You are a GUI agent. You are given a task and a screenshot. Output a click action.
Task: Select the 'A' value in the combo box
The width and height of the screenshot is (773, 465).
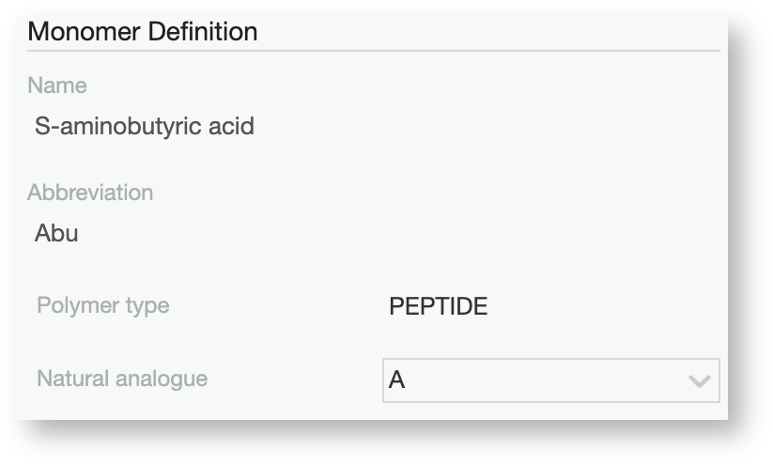click(x=397, y=381)
